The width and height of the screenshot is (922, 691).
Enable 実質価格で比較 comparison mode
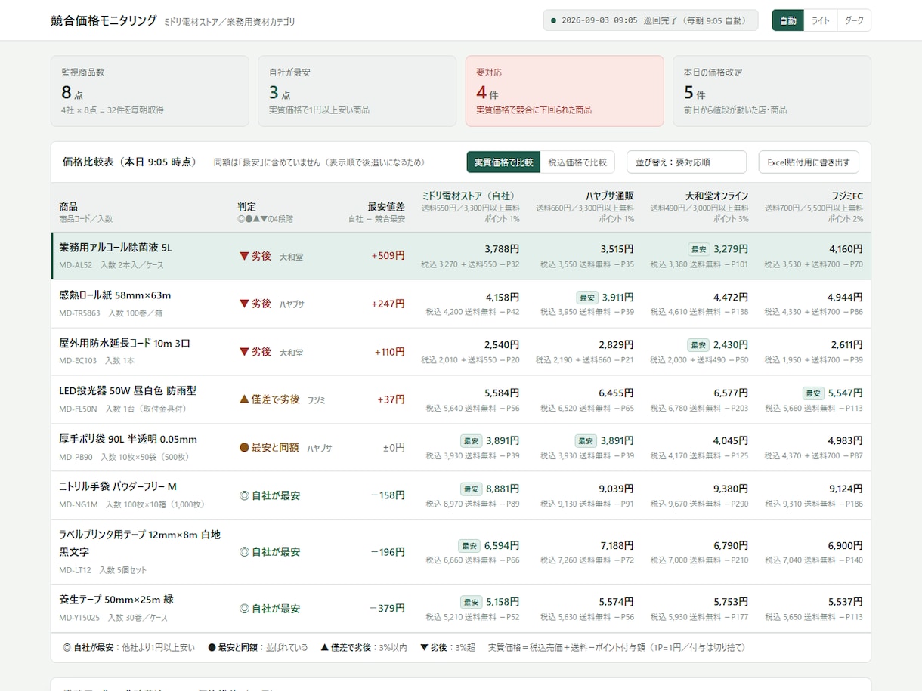503,162
